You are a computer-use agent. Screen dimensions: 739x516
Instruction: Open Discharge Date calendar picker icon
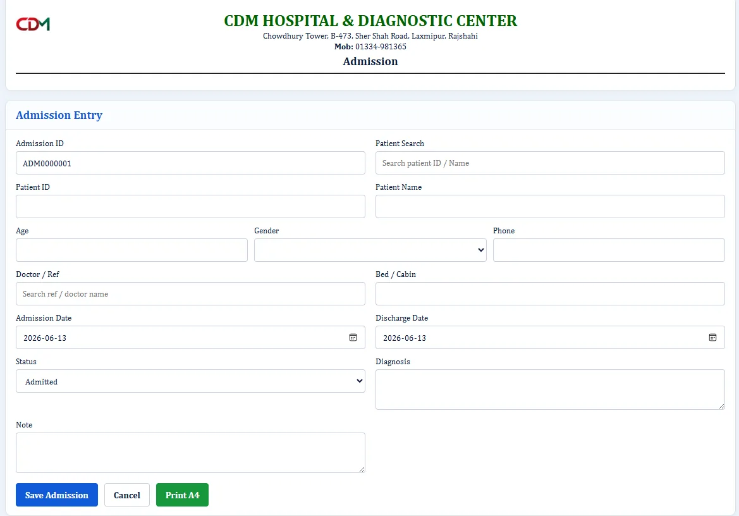(x=712, y=338)
